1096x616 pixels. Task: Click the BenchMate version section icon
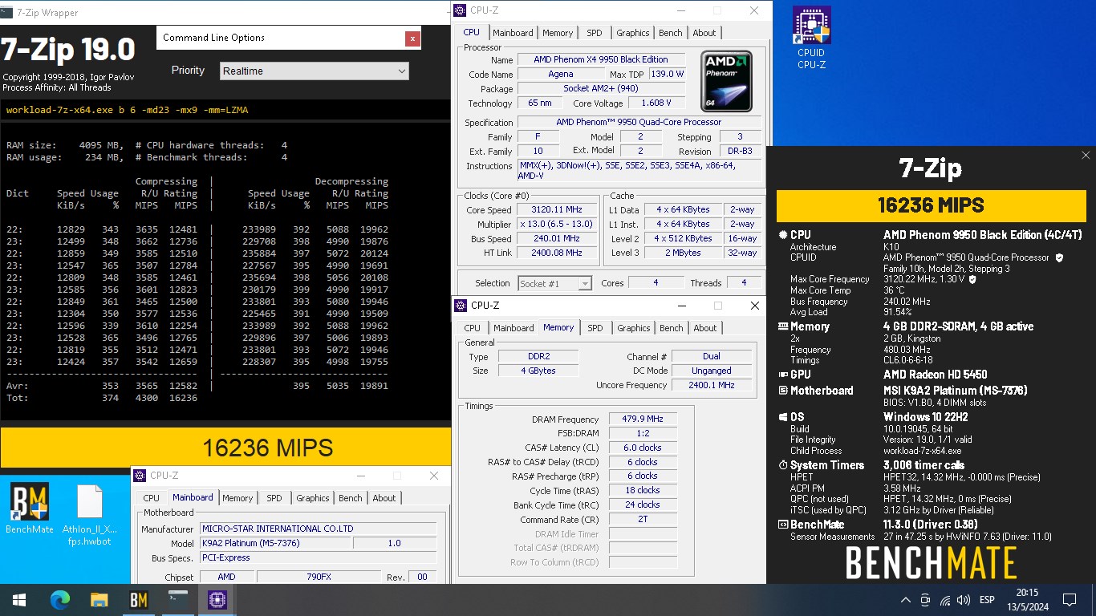click(783, 525)
